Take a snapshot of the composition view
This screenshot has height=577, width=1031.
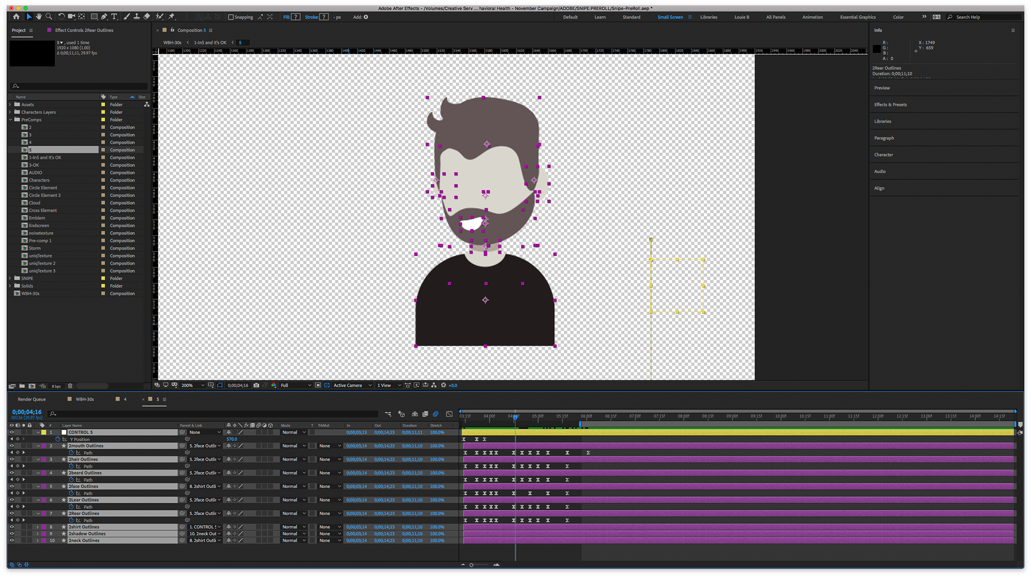click(257, 385)
